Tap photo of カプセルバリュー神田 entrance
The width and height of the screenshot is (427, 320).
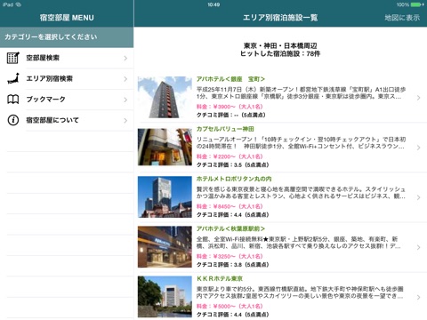165,147
